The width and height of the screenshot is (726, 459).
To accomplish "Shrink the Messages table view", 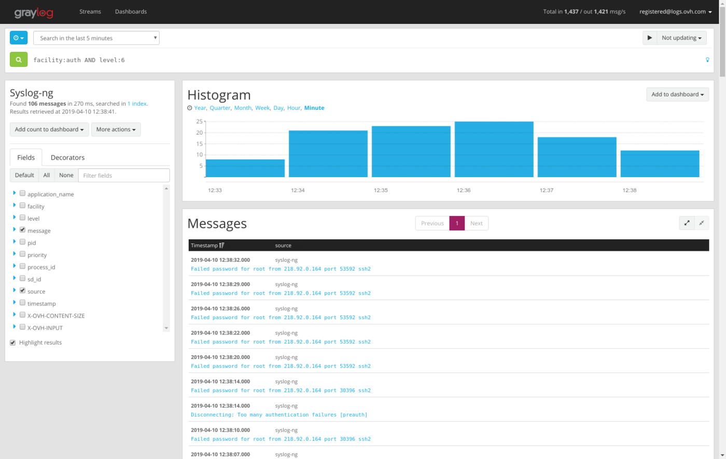I will pos(702,223).
